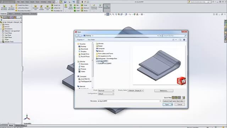Expand the File name history dropdown

coord(160,101)
